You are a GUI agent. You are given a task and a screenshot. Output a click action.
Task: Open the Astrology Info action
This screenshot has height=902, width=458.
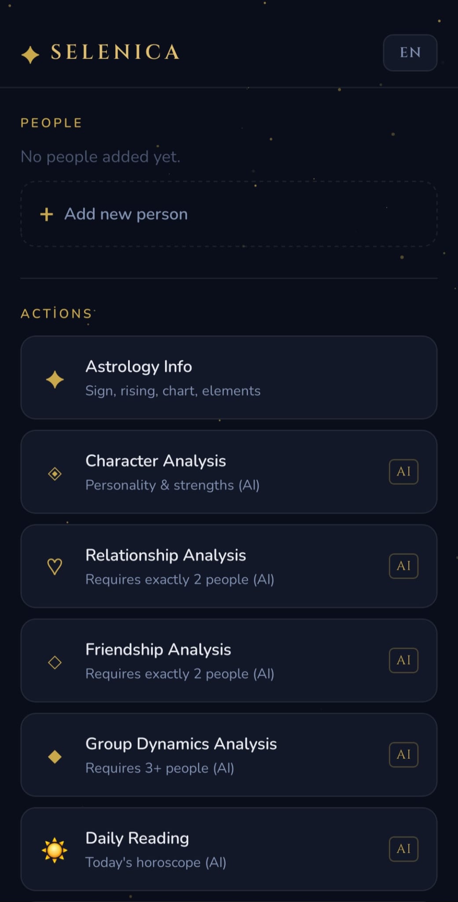(x=229, y=377)
